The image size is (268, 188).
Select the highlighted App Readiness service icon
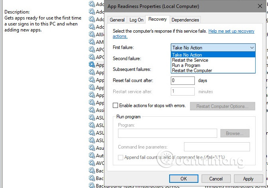[92, 65]
